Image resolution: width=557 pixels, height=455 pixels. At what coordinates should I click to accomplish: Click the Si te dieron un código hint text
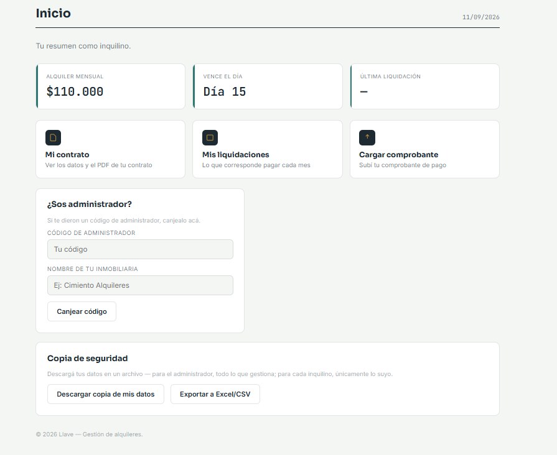click(124, 221)
